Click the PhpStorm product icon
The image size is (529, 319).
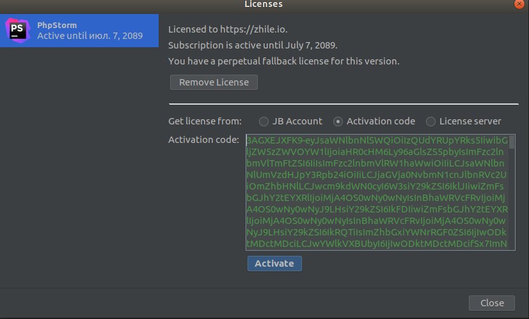point(17,30)
